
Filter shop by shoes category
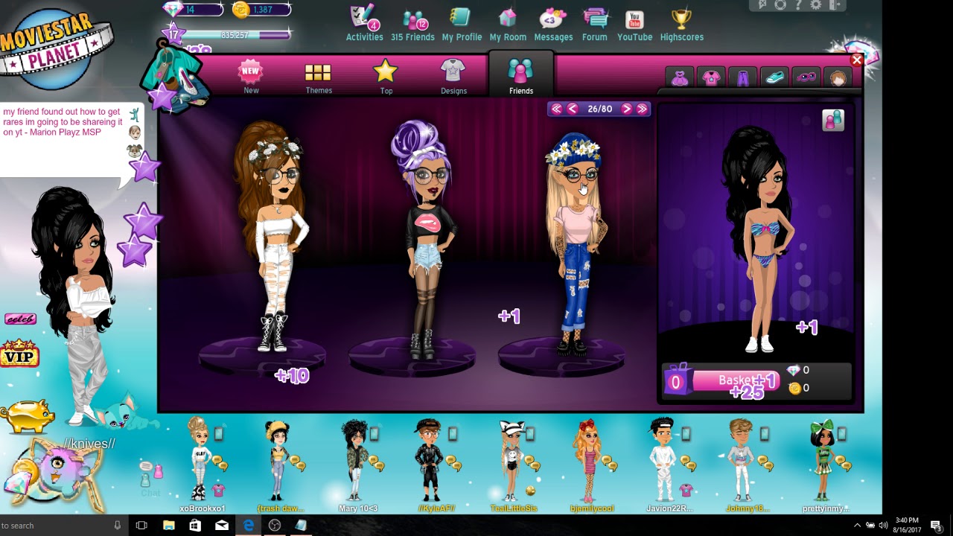[x=774, y=77]
